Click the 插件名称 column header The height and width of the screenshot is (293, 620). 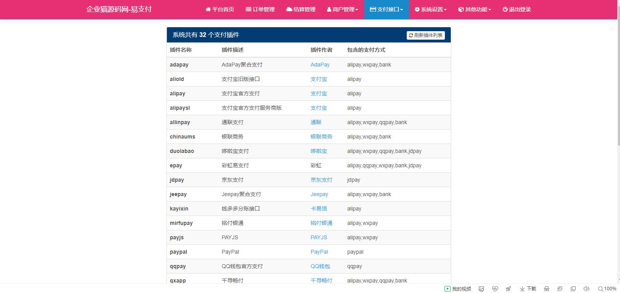tap(181, 50)
